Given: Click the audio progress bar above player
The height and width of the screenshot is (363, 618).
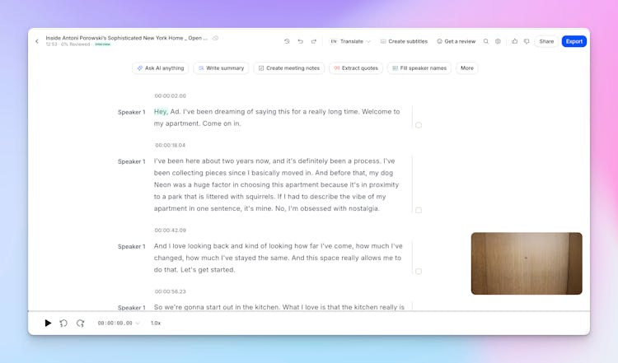Looking at the screenshot, I should tap(309, 311).
